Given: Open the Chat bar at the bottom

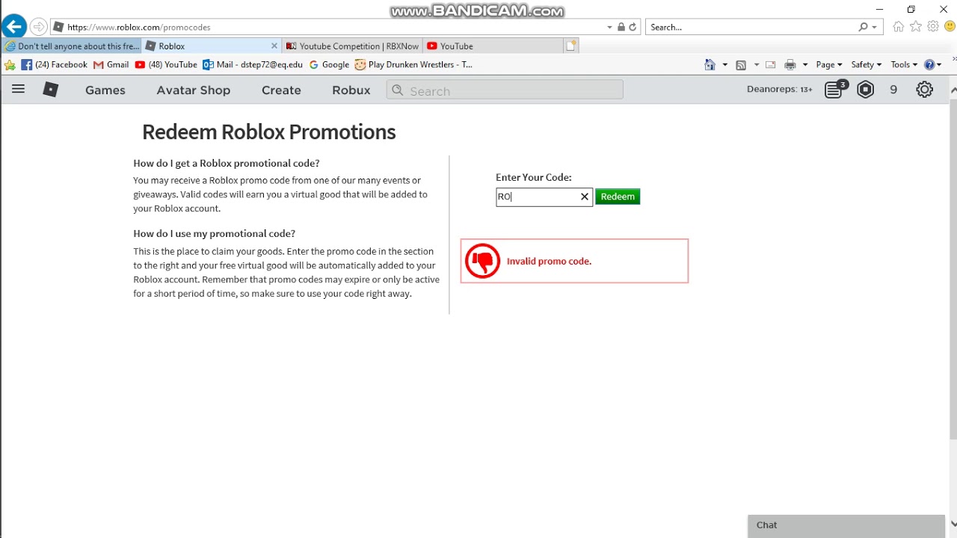Looking at the screenshot, I should coord(846,525).
